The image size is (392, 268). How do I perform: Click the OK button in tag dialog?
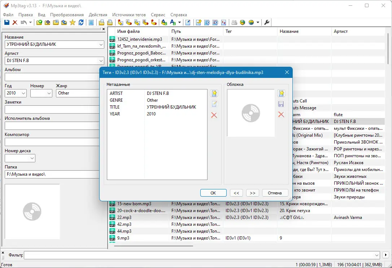[x=213, y=193]
